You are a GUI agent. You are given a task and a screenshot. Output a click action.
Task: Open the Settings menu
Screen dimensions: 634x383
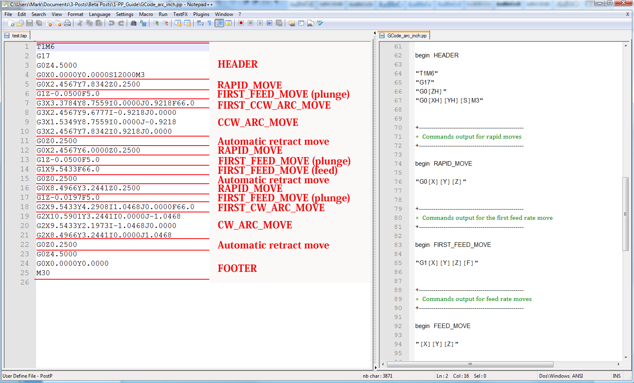tap(125, 14)
